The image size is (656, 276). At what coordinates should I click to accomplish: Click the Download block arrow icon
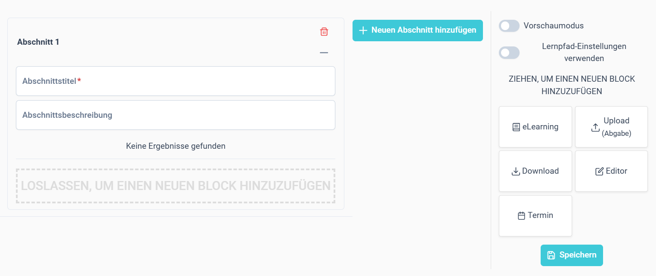point(516,172)
